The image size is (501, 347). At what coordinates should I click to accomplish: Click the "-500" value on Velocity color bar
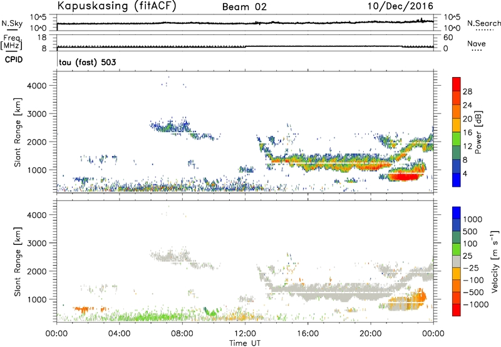coord(473,292)
